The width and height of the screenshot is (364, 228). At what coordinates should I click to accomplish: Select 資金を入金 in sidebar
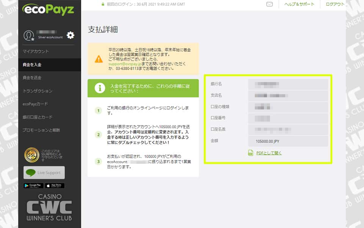tap(50, 65)
